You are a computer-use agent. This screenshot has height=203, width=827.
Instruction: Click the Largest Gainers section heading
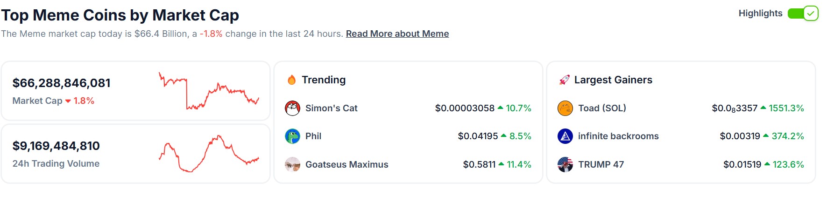point(613,80)
